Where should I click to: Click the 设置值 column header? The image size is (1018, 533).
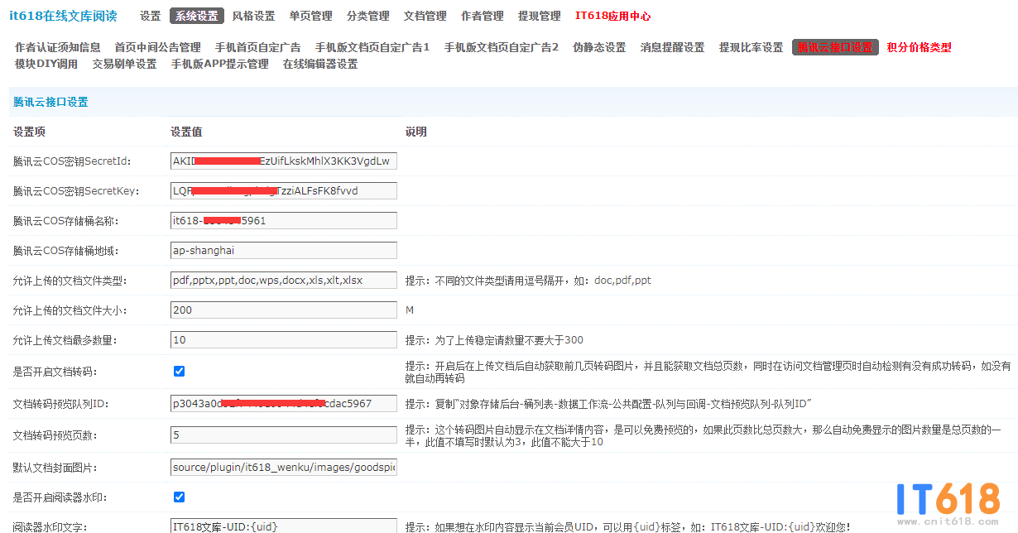(x=186, y=132)
